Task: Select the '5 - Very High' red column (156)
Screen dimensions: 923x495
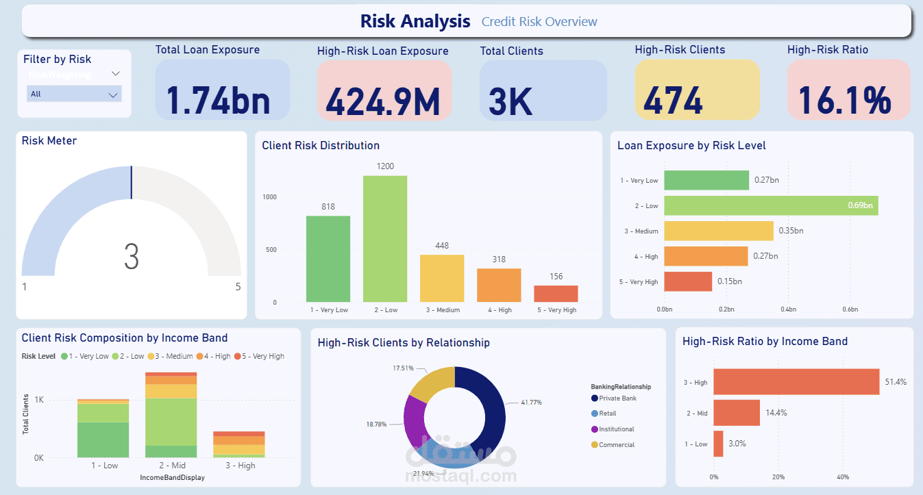Action: (556, 294)
